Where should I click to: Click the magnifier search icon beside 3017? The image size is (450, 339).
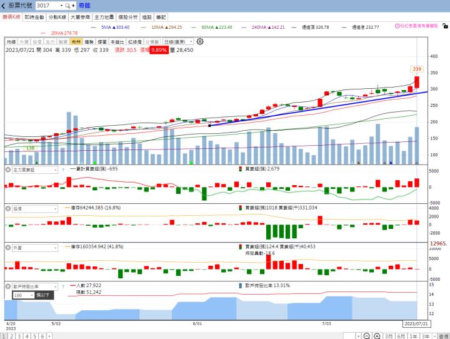(67, 6)
